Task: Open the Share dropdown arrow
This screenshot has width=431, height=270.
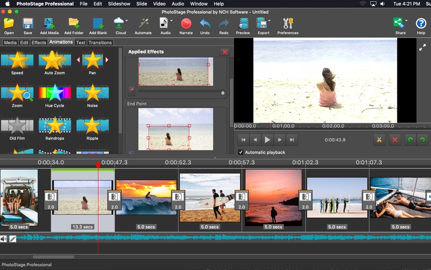Action: (407, 20)
